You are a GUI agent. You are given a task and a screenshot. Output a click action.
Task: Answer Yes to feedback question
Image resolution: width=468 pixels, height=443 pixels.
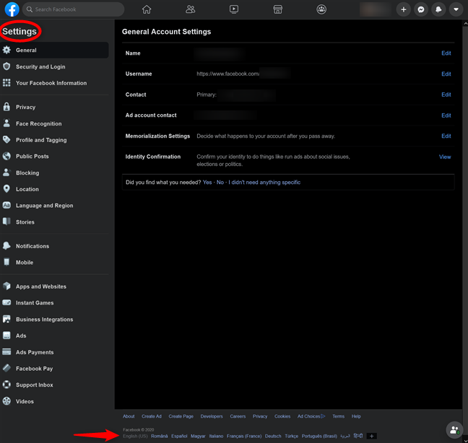207,183
